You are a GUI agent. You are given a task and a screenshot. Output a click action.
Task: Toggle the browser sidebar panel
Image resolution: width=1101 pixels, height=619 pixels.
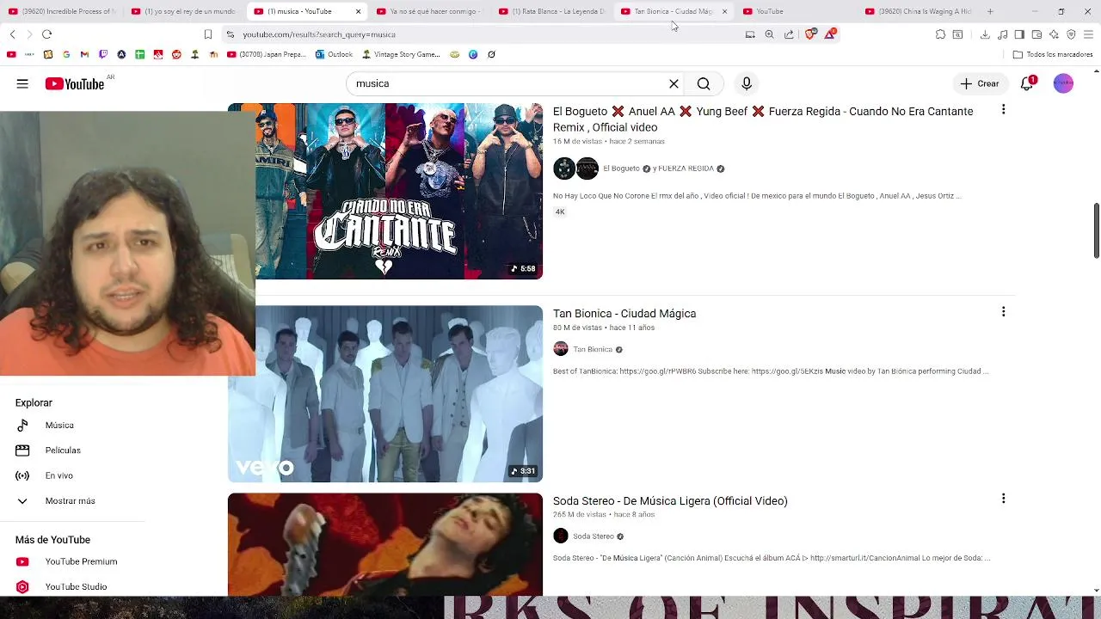pos(1019,34)
